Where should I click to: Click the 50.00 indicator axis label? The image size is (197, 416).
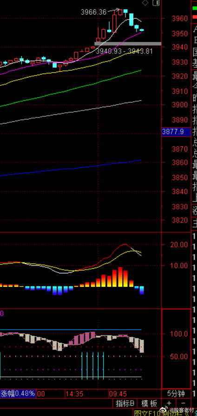(x=179, y=356)
